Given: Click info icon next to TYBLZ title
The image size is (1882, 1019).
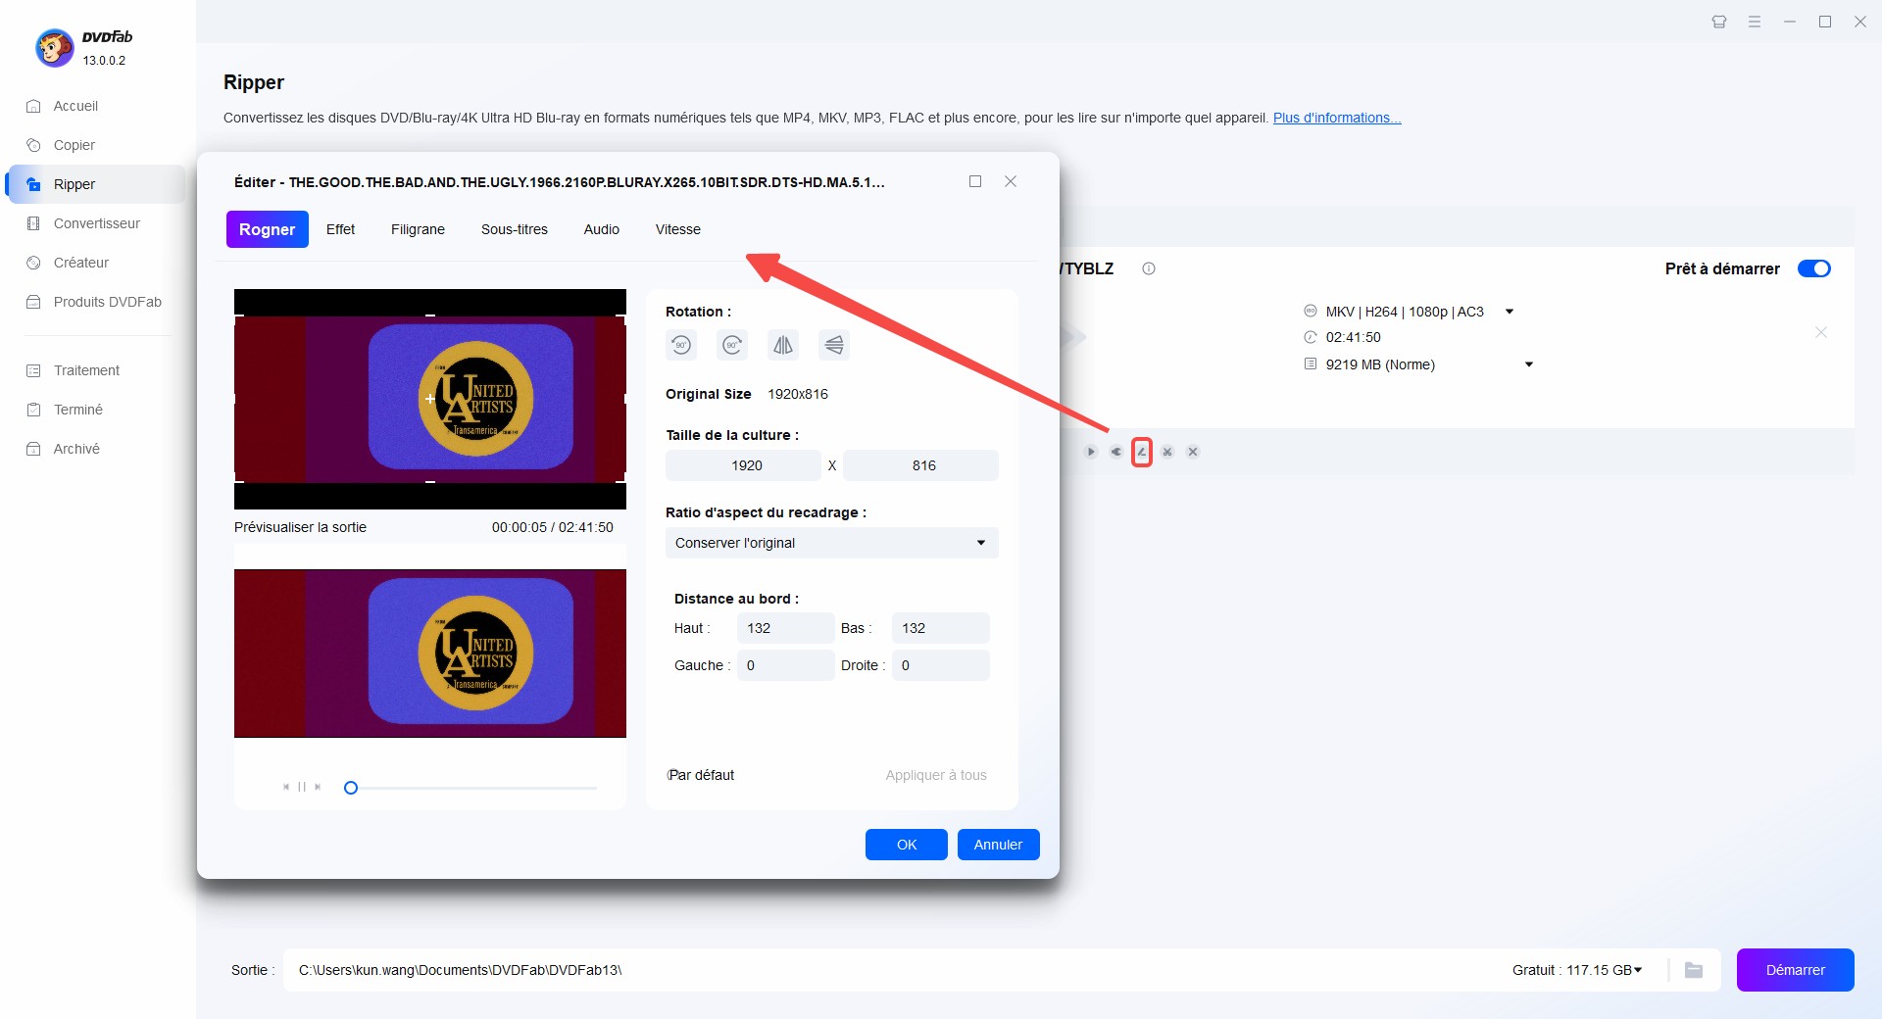Looking at the screenshot, I should point(1149,268).
